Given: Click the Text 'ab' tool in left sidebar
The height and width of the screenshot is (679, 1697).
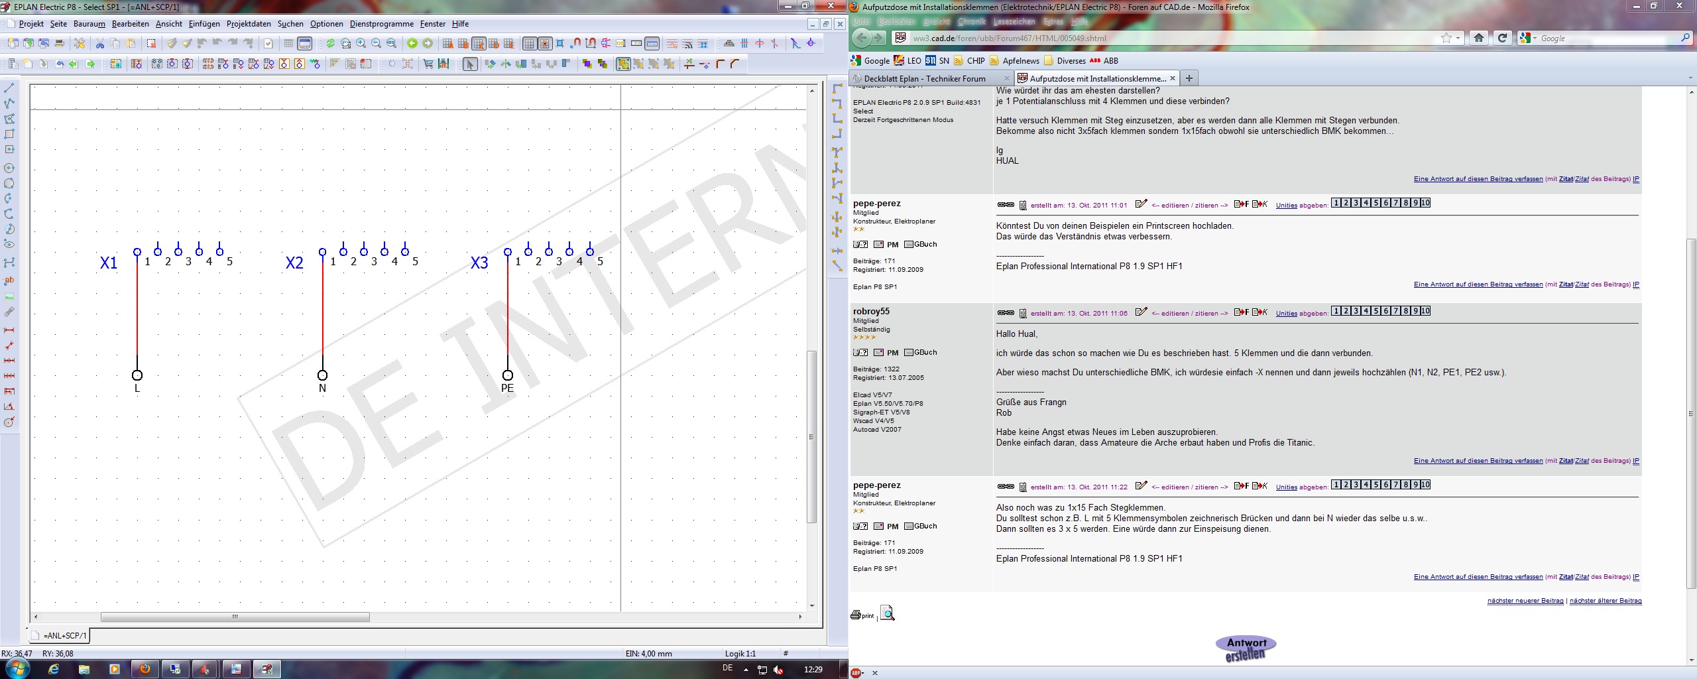Looking at the screenshot, I should (9, 280).
